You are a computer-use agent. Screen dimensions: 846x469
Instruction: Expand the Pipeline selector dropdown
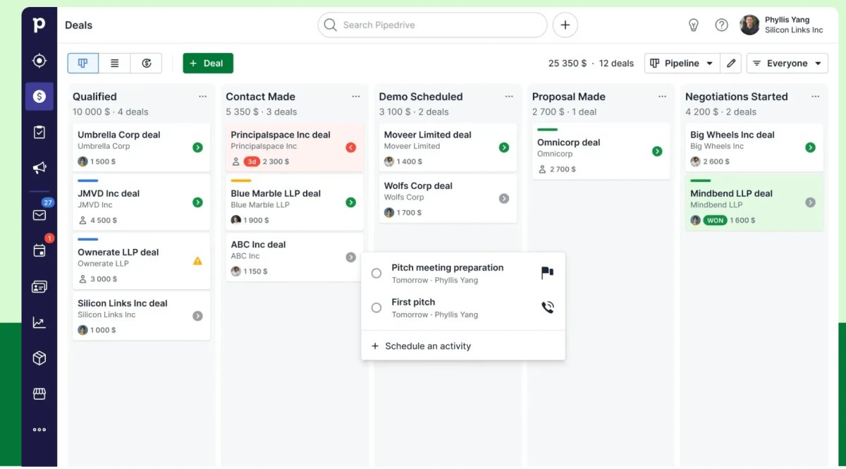click(682, 63)
